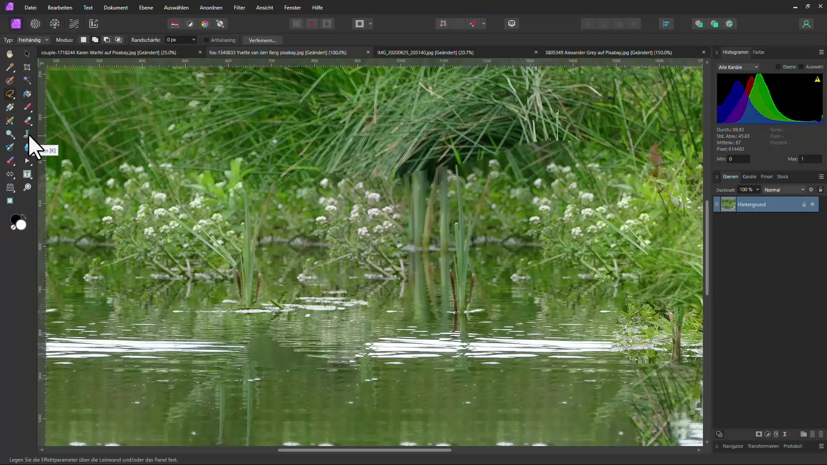Select the Artistic Text tool

click(x=27, y=174)
